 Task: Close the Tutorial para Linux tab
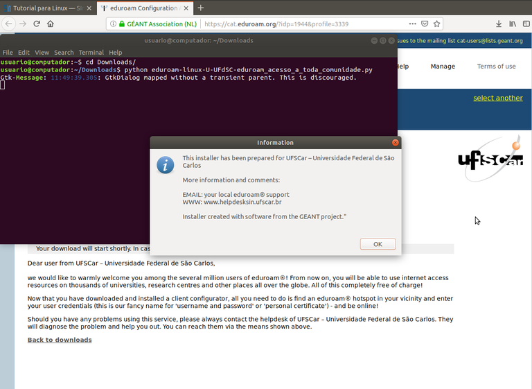(89, 8)
